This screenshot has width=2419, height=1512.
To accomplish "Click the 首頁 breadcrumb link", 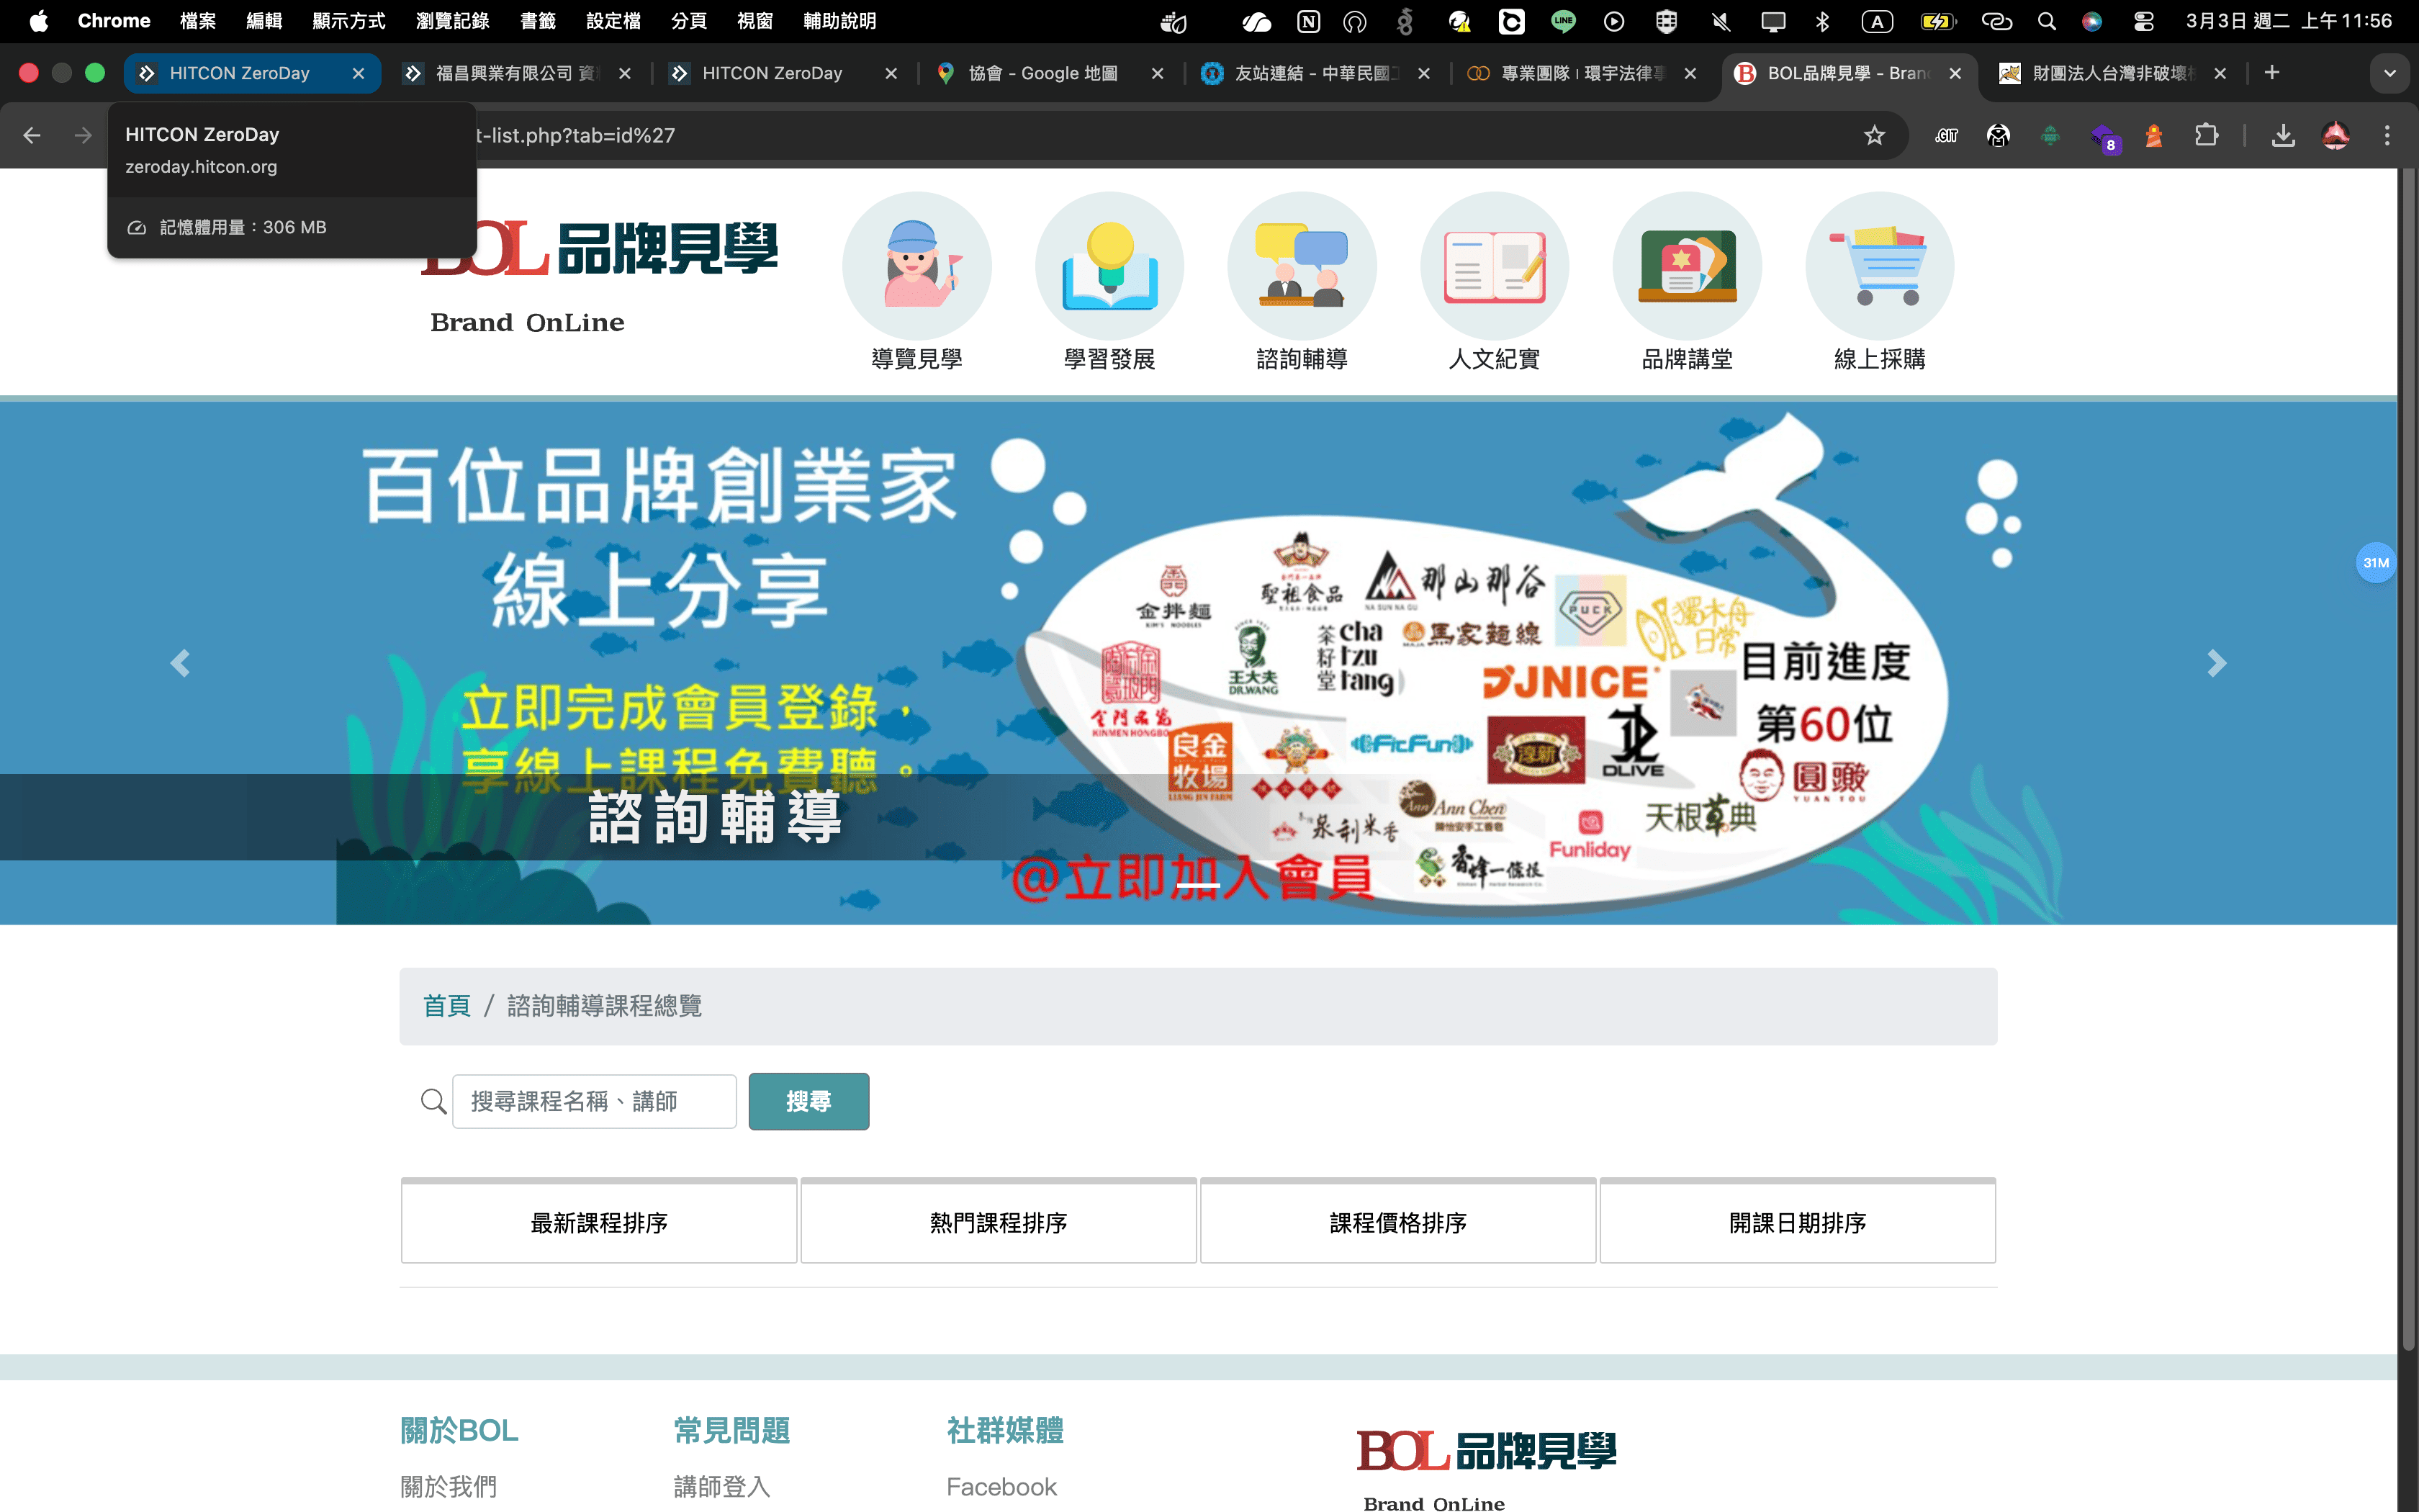I will (x=447, y=1006).
